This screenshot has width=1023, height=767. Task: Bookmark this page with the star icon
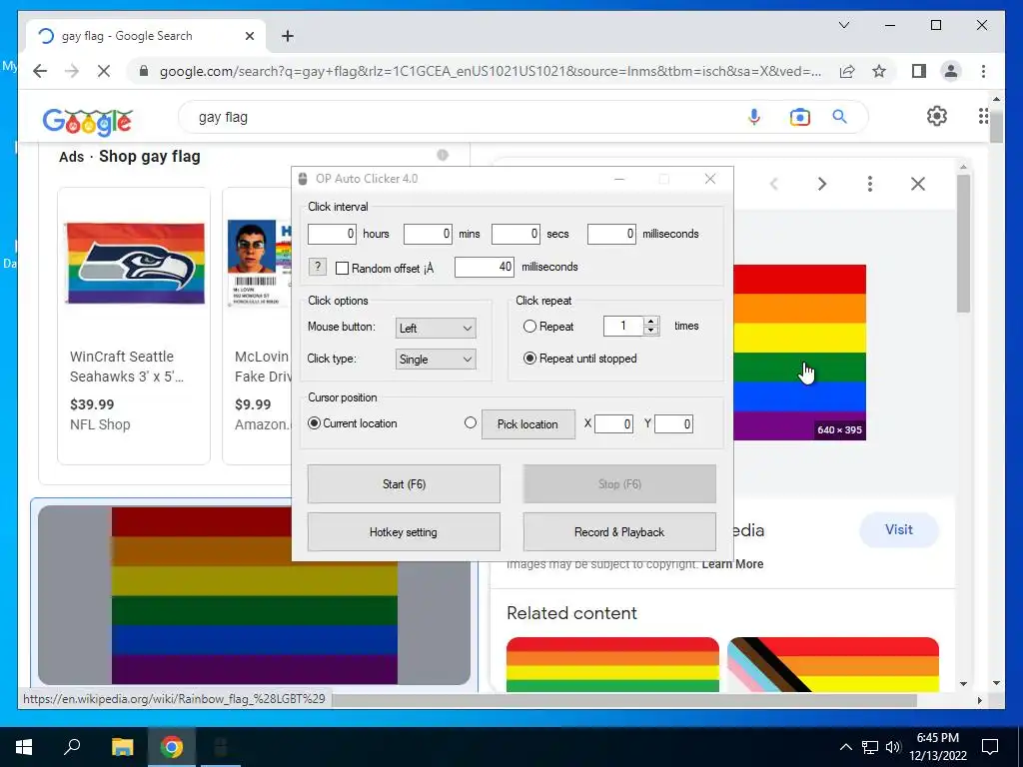click(879, 71)
